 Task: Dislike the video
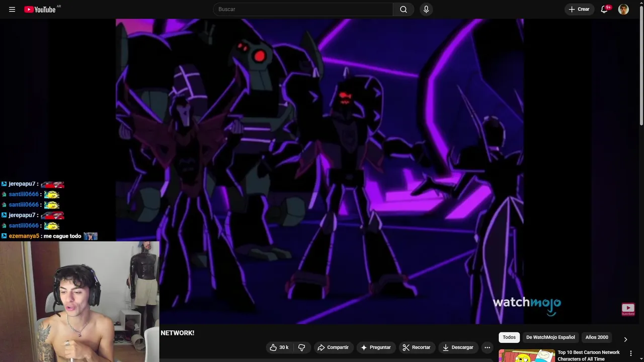coord(301,347)
